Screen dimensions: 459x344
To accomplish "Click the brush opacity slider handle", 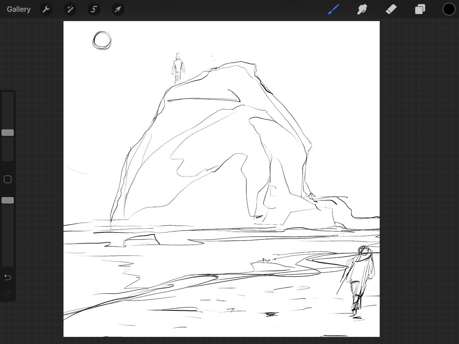I will click(8, 200).
